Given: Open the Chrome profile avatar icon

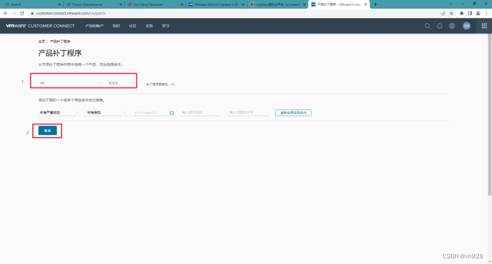Looking at the screenshot, I should (x=478, y=13).
